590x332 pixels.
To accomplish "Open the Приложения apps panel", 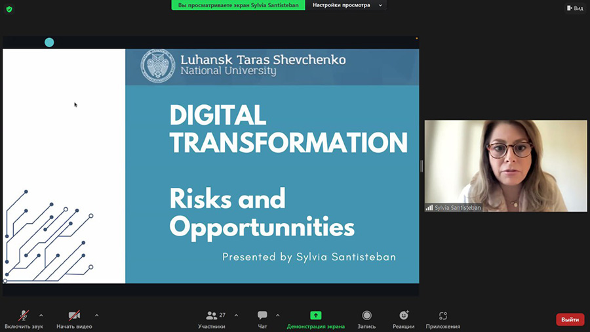I will pyautogui.click(x=443, y=319).
